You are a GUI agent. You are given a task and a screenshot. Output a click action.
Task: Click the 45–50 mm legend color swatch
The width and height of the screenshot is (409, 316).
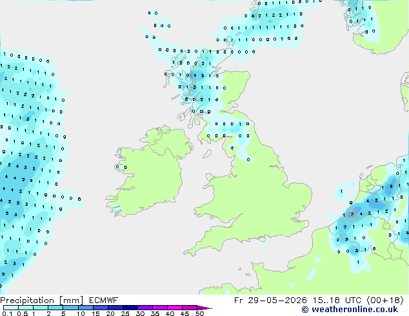pos(190,308)
